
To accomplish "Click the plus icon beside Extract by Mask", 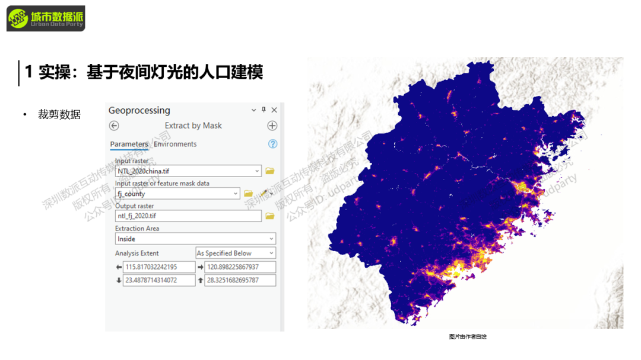I will tap(272, 126).
